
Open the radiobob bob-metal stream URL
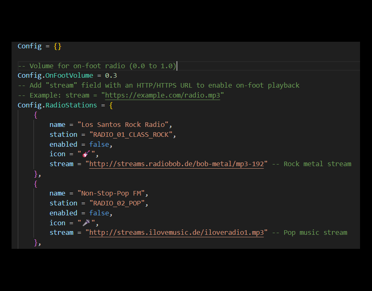tap(176, 164)
